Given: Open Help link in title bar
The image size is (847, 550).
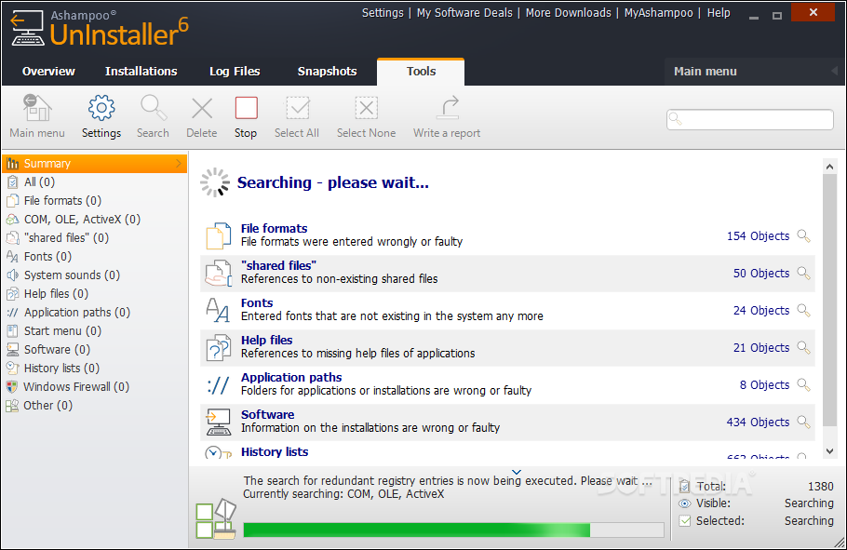Looking at the screenshot, I should 719,13.
